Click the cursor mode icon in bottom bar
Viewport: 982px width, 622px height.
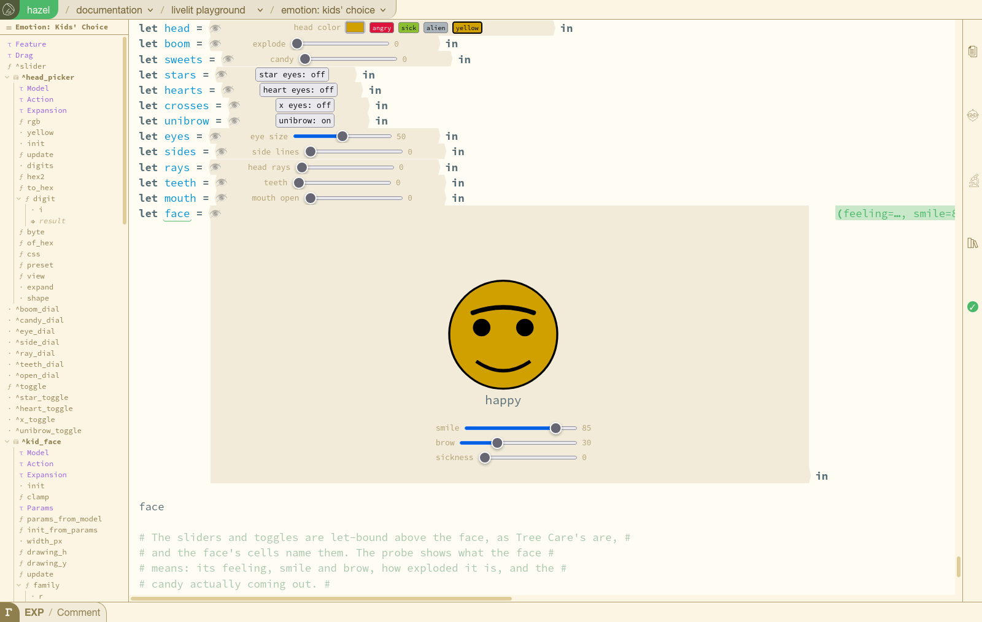click(x=9, y=612)
